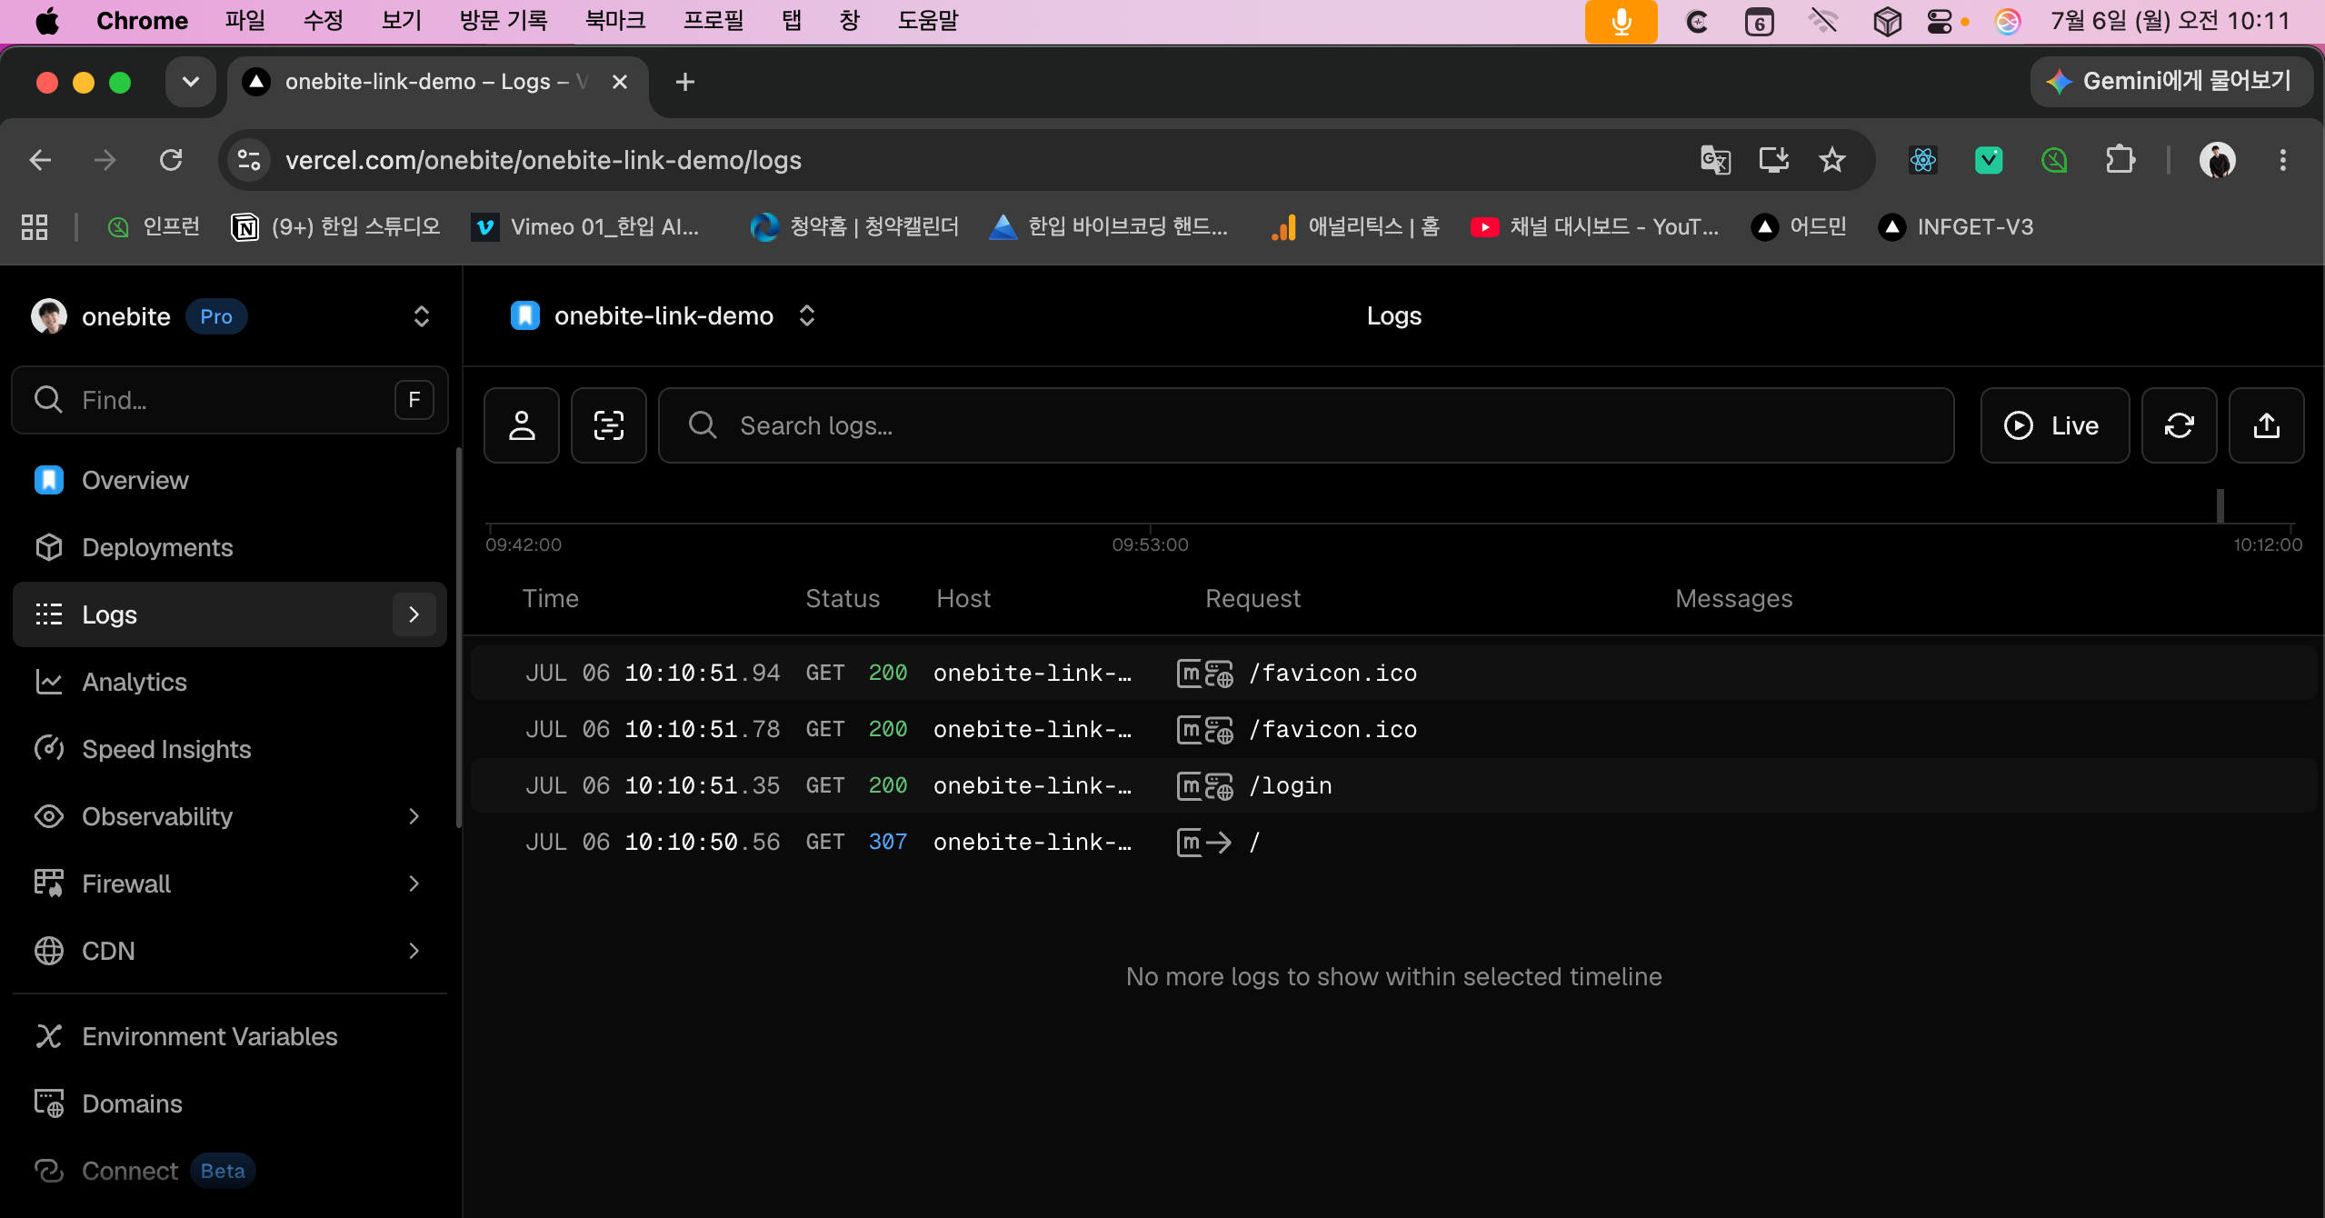Open Overview in the sidebar

230,480
